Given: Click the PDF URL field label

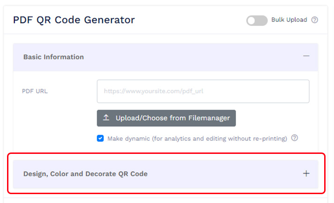Looking at the screenshot, I should 35,91.
